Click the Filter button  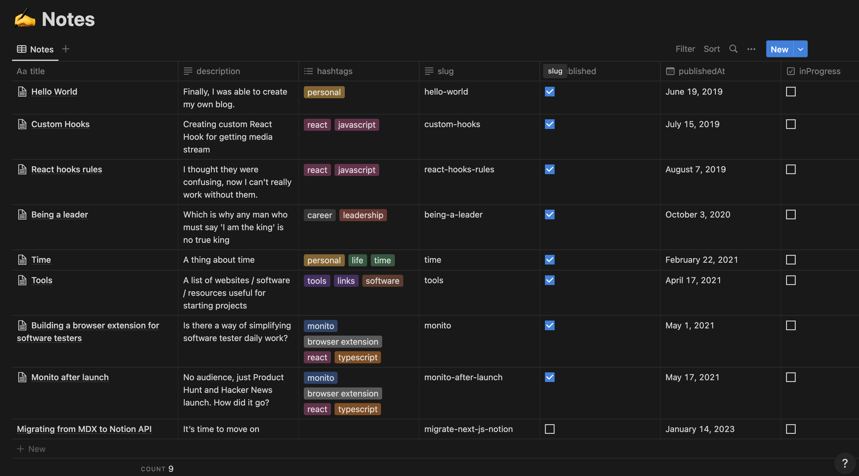[685, 49]
